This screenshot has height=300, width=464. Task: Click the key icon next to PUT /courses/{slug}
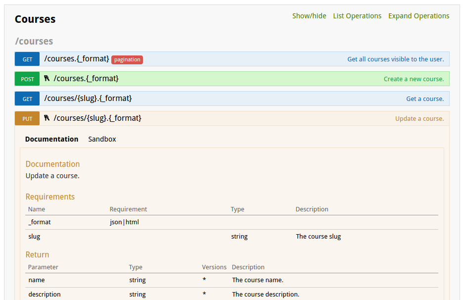coord(46,118)
